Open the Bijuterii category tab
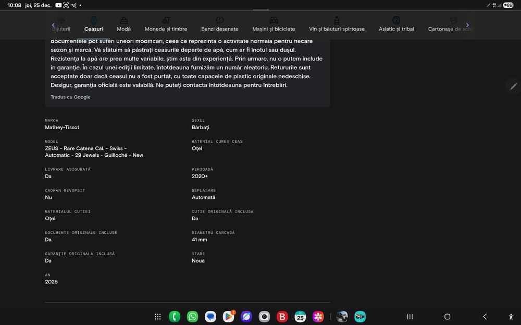 (61, 24)
